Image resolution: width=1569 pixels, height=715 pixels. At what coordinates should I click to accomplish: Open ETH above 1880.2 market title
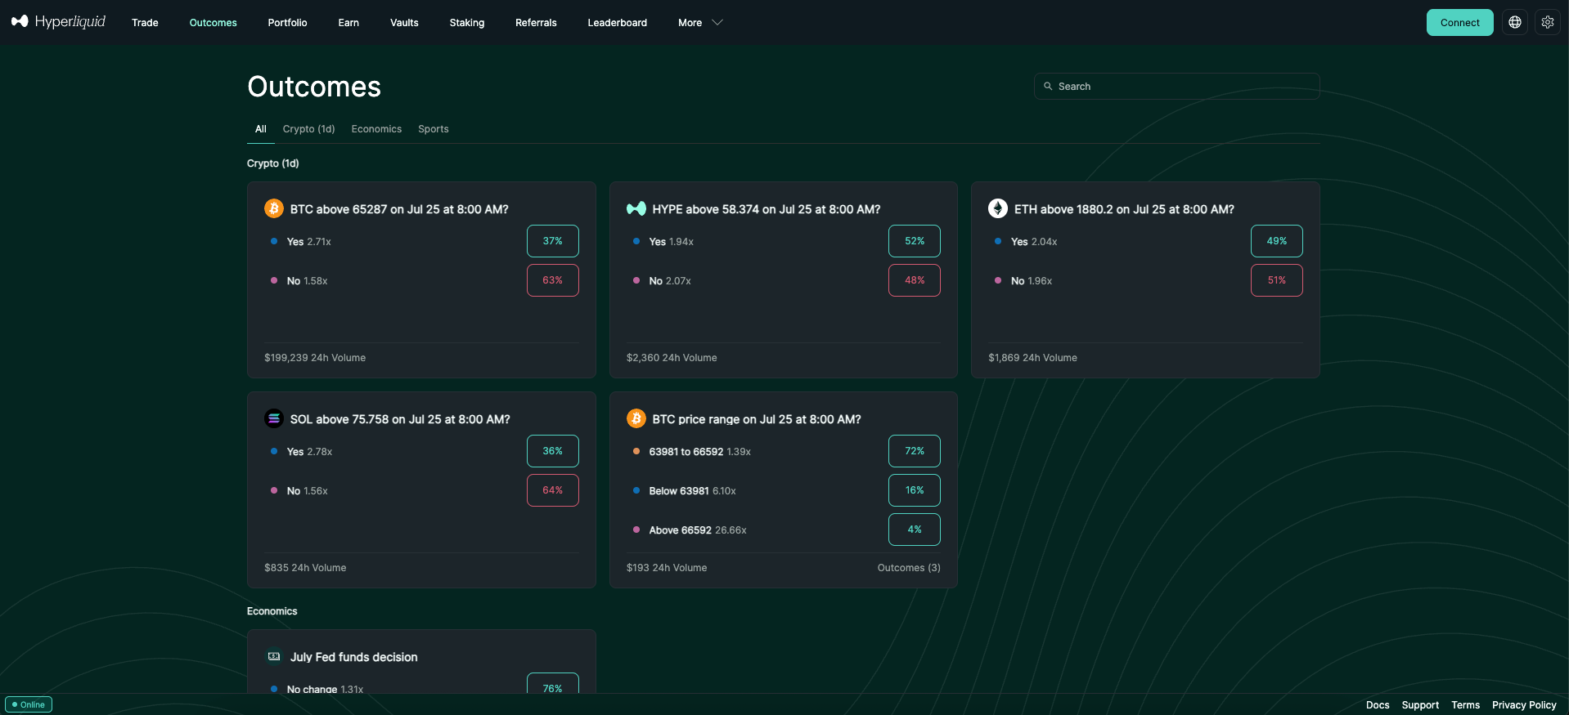(1124, 209)
